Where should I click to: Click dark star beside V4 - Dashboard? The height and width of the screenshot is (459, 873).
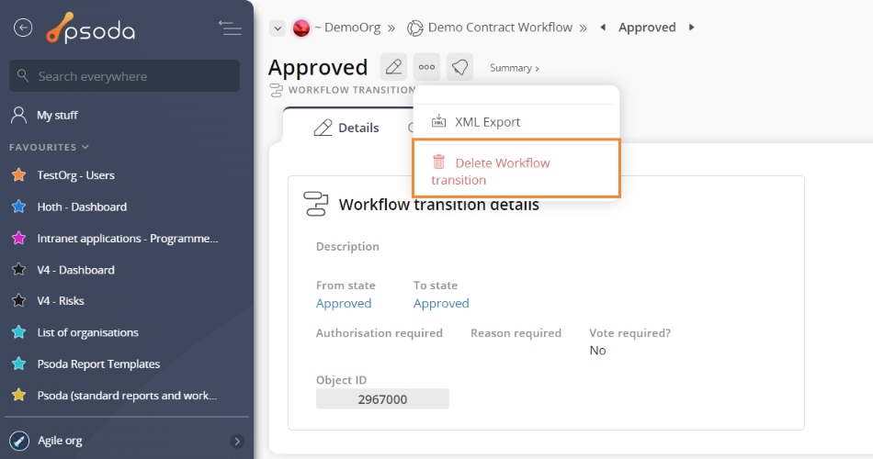pyautogui.click(x=19, y=269)
